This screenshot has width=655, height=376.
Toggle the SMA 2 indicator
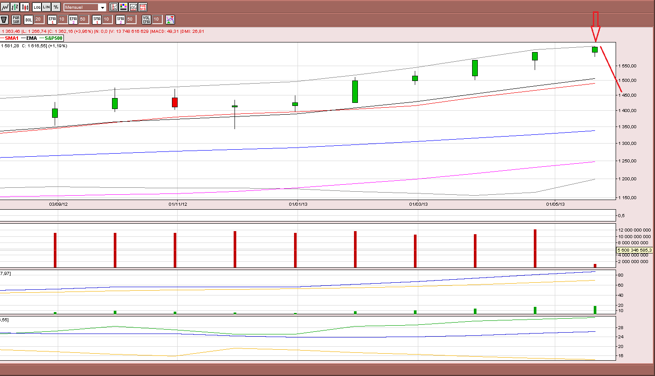[120, 19]
